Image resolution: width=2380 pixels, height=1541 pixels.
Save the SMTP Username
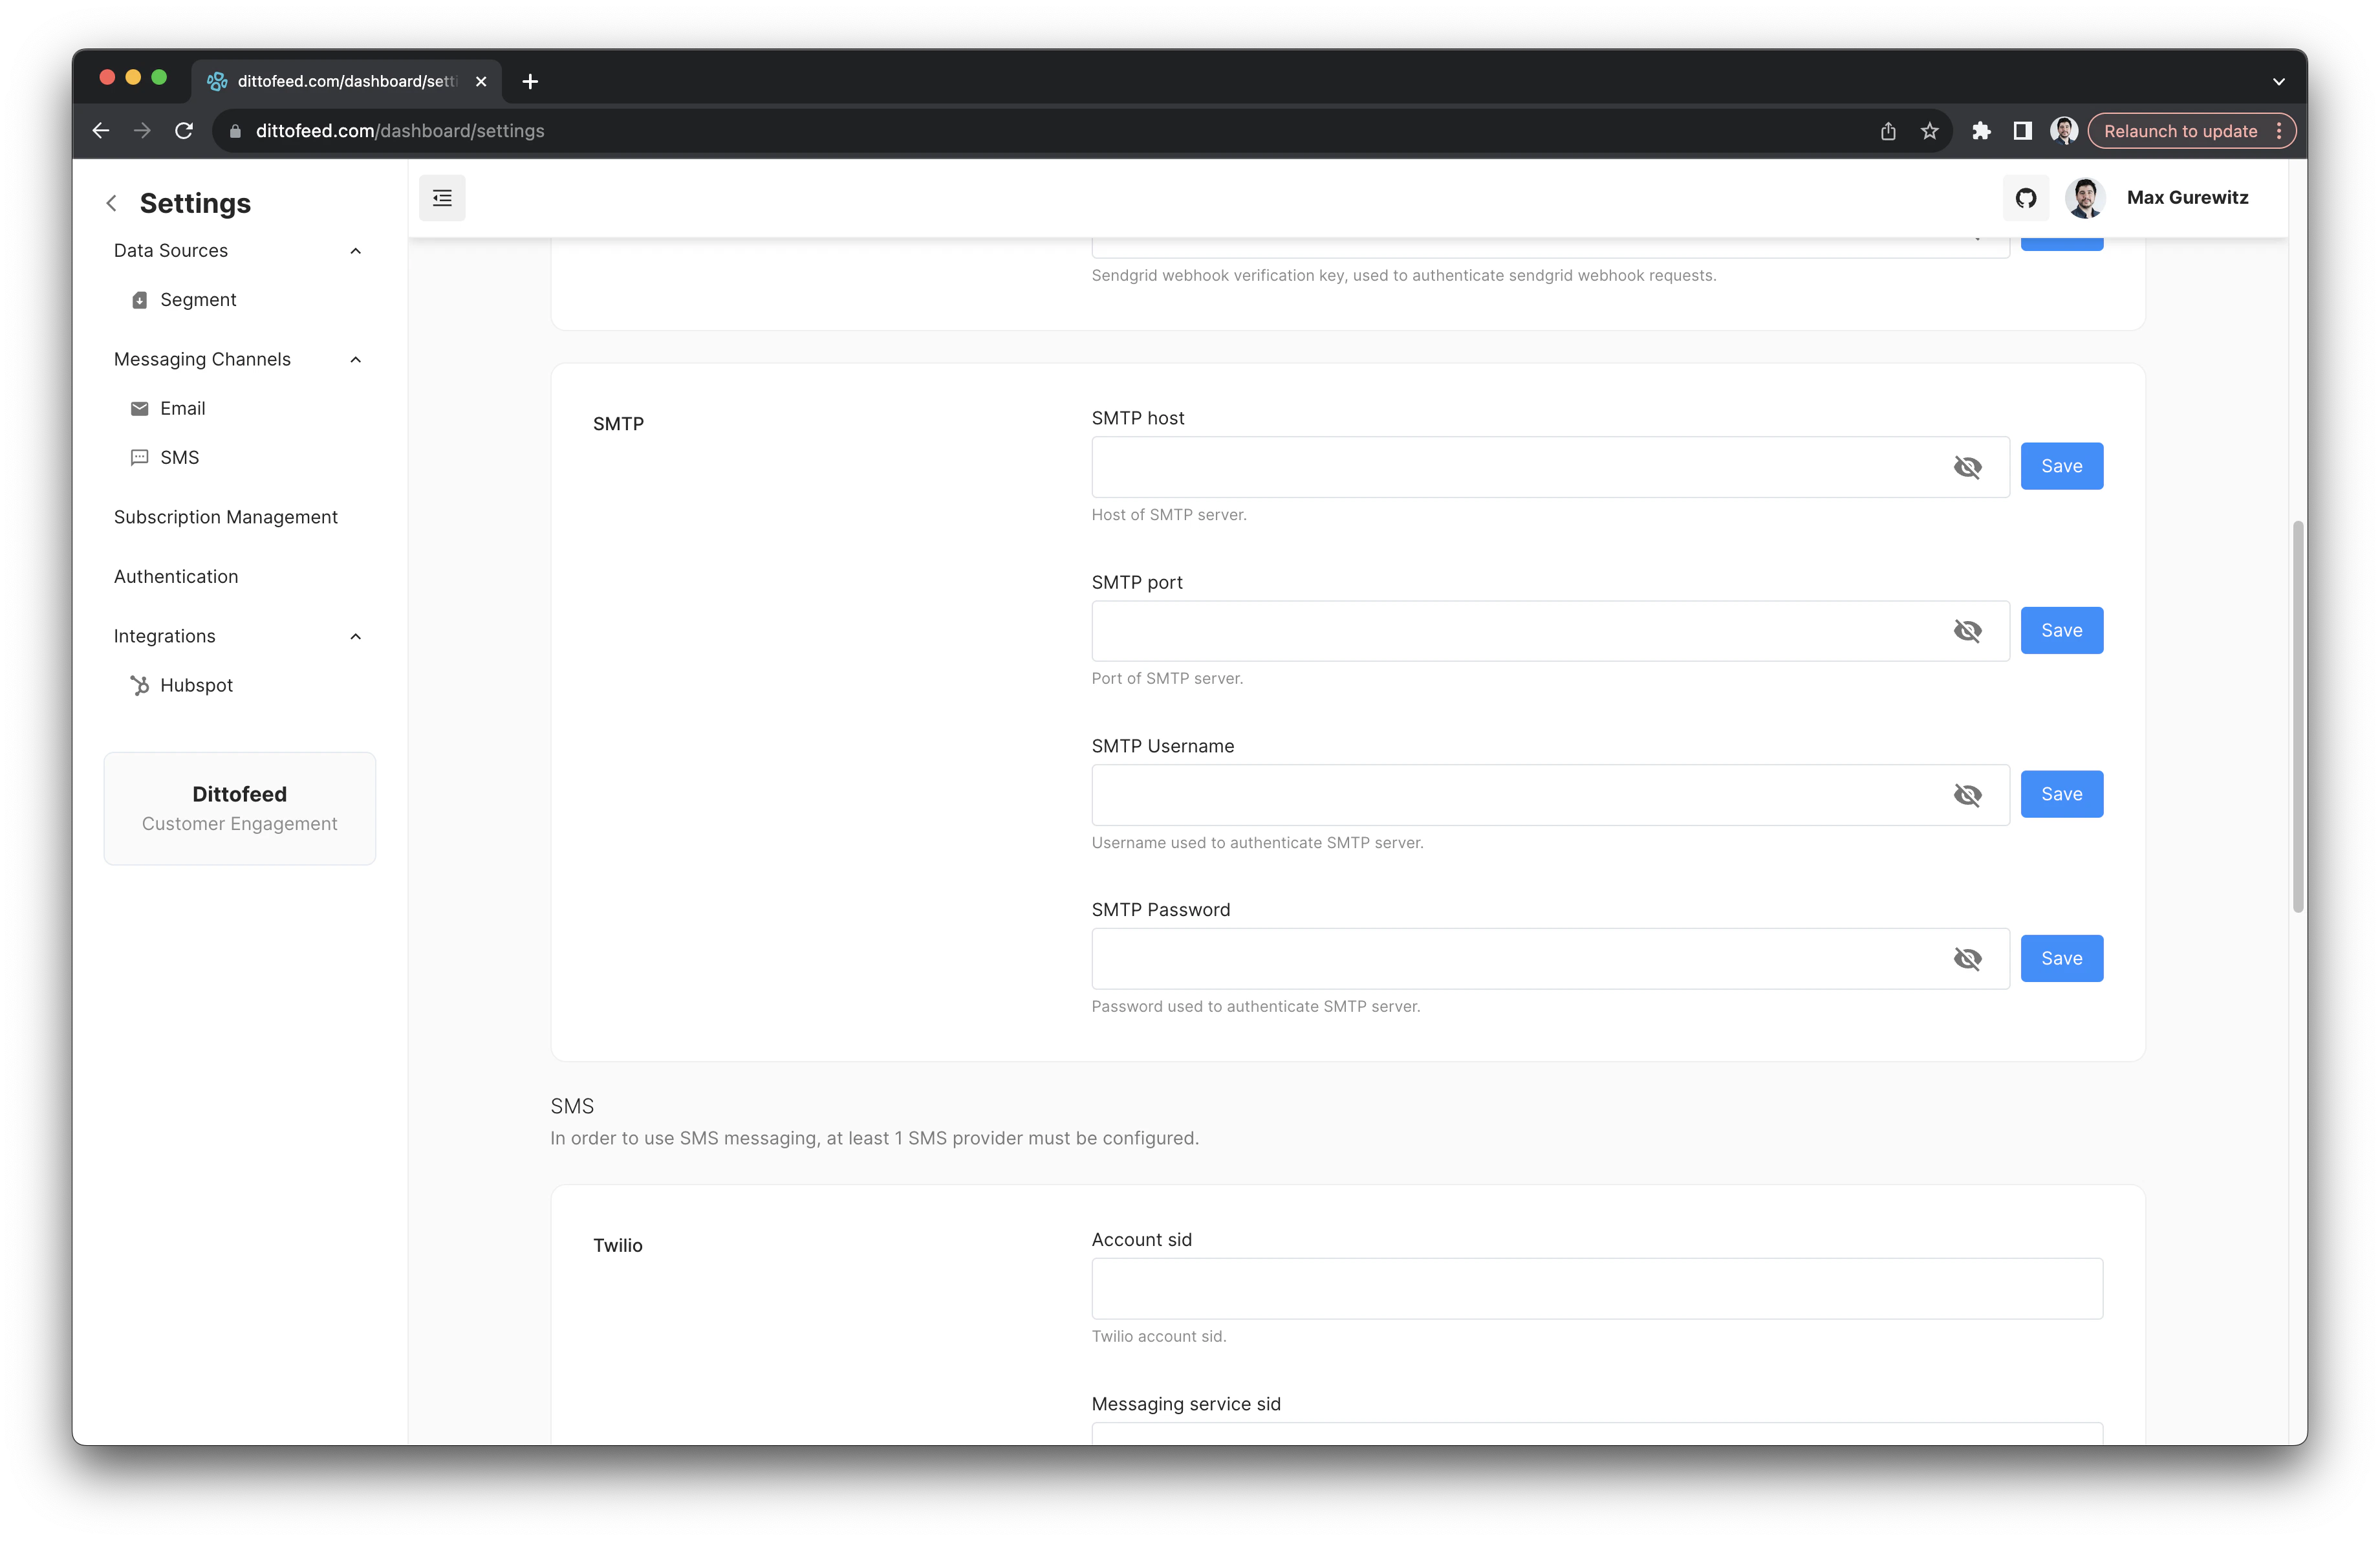tap(2061, 794)
